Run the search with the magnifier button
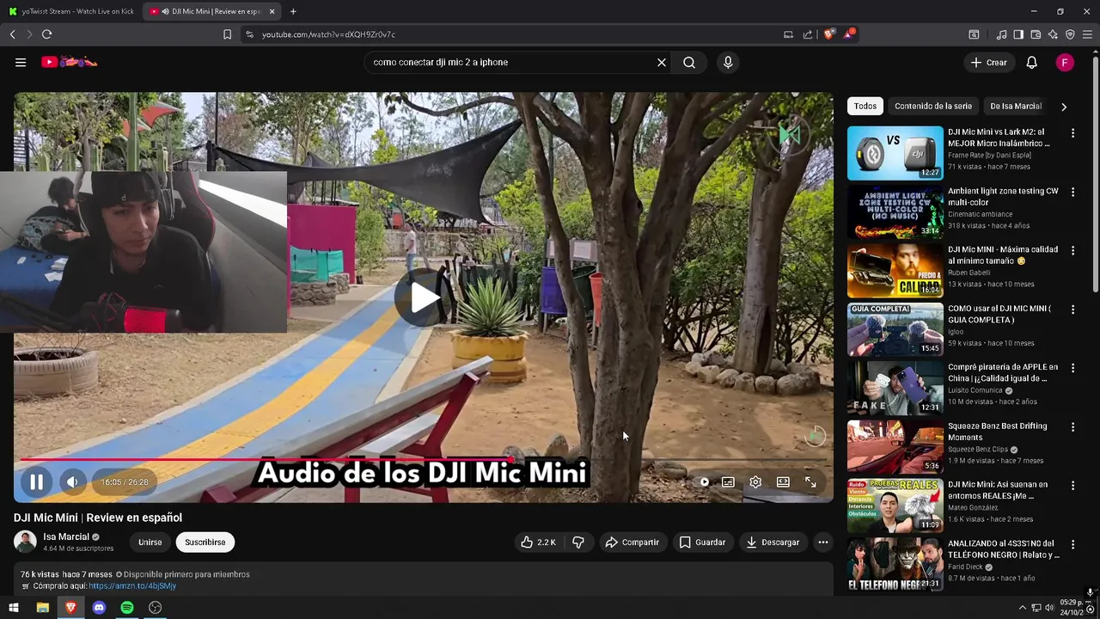The height and width of the screenshot is (619, 1100). tap(689, 62)
